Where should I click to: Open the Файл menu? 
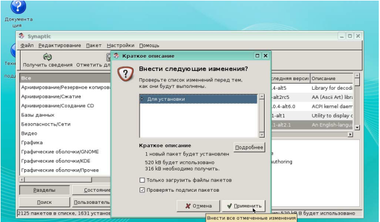(x=27, y=45)
